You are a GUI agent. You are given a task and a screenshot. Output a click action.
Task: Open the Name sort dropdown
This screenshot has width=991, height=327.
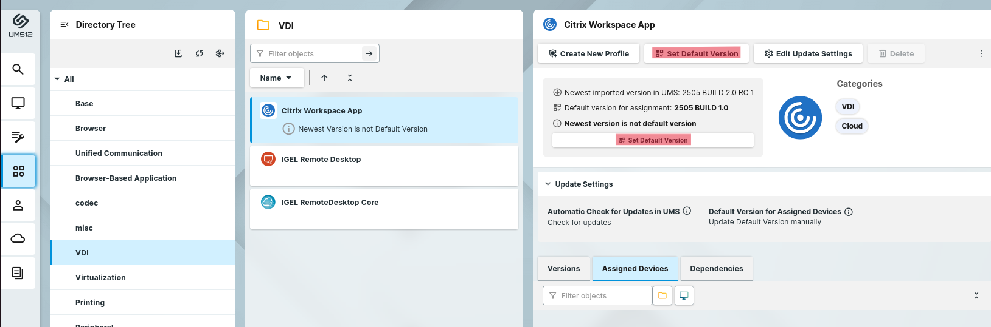[x=276, y=78]
